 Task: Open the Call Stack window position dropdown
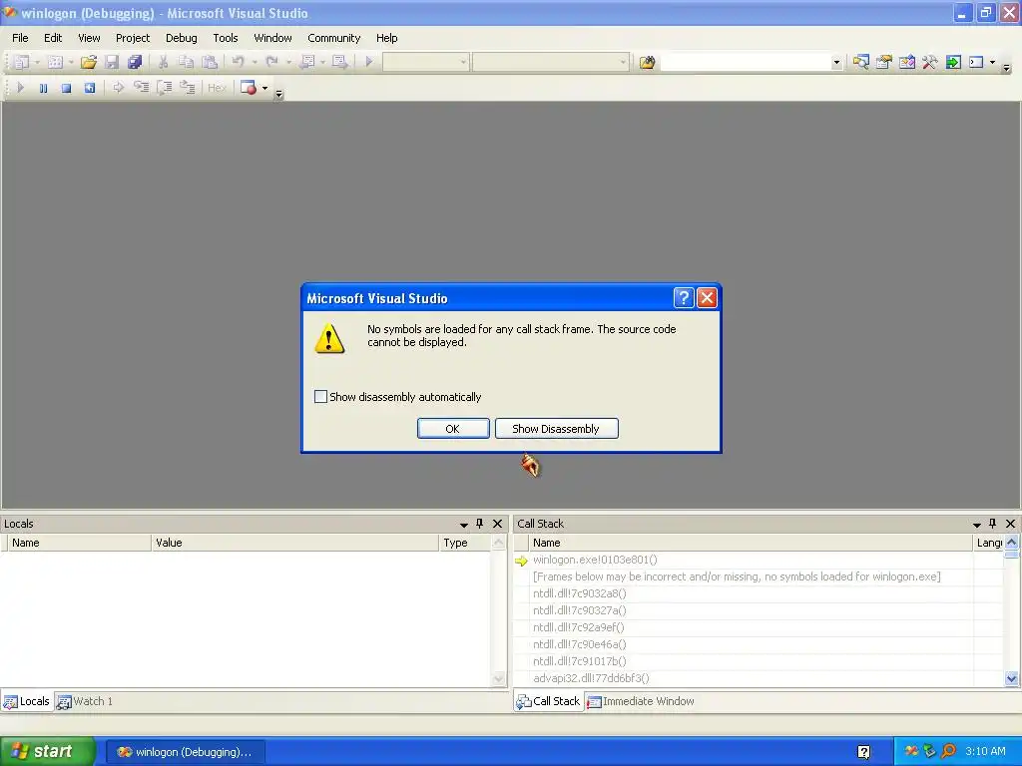[x=976, y=525]
